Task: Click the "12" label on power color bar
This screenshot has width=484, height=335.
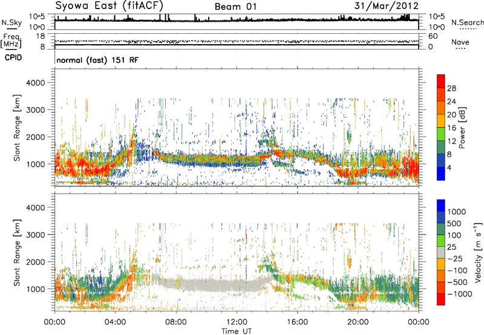Action: click(451, 141)
